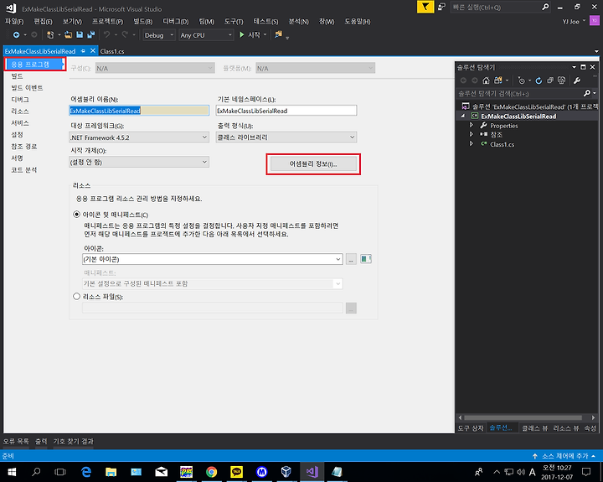Select the 리소스 파일 radio button
This screenshot has height=482, width=603.
tap(76, 297)
